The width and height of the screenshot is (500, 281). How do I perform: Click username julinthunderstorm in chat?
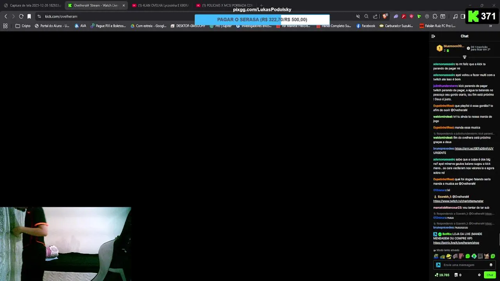[445, 86]
